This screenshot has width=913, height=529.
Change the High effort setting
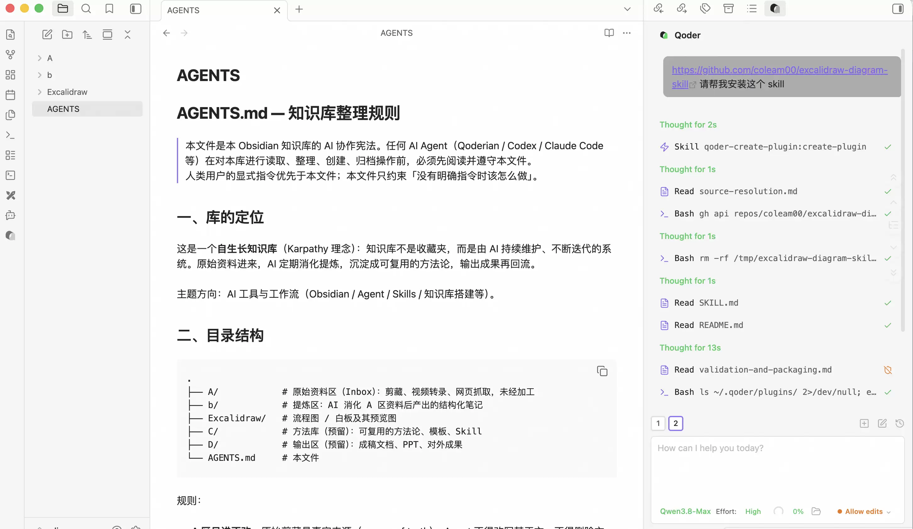[753, 511]
